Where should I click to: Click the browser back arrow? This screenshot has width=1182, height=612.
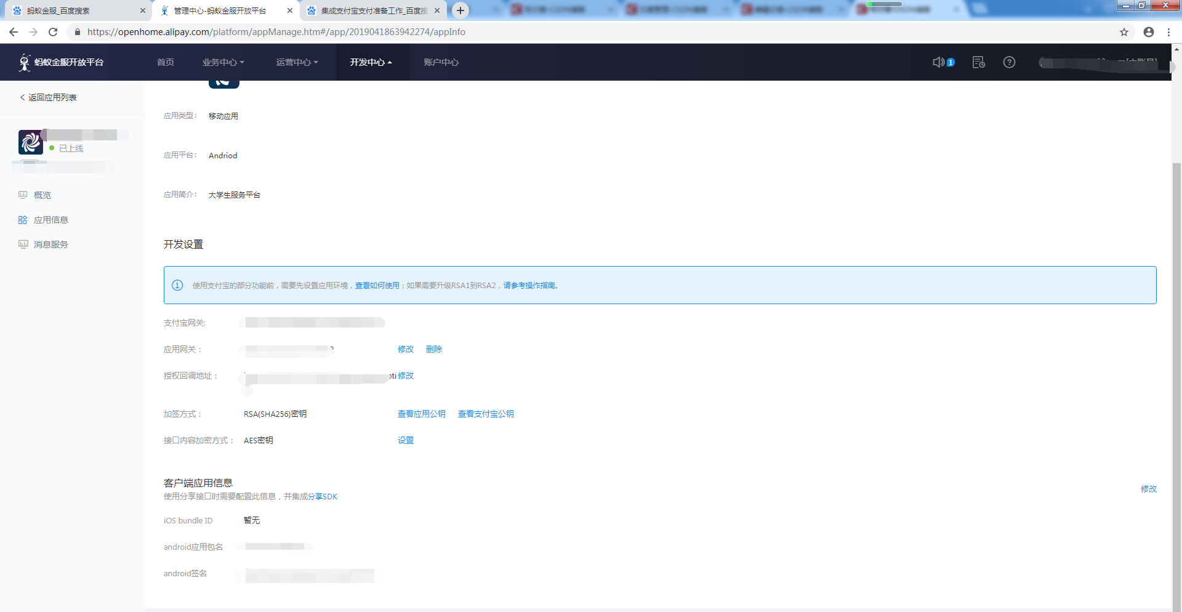point(14,32)
